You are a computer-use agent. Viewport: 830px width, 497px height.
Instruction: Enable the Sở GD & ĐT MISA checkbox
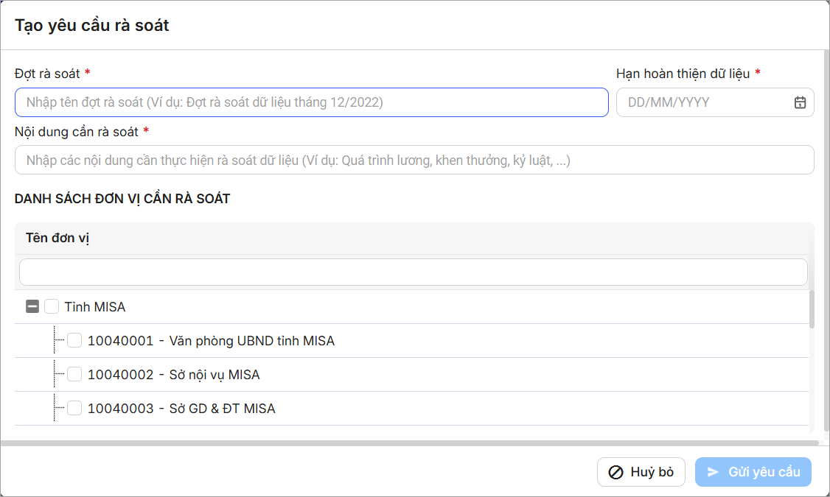click(x=74, y=409)
